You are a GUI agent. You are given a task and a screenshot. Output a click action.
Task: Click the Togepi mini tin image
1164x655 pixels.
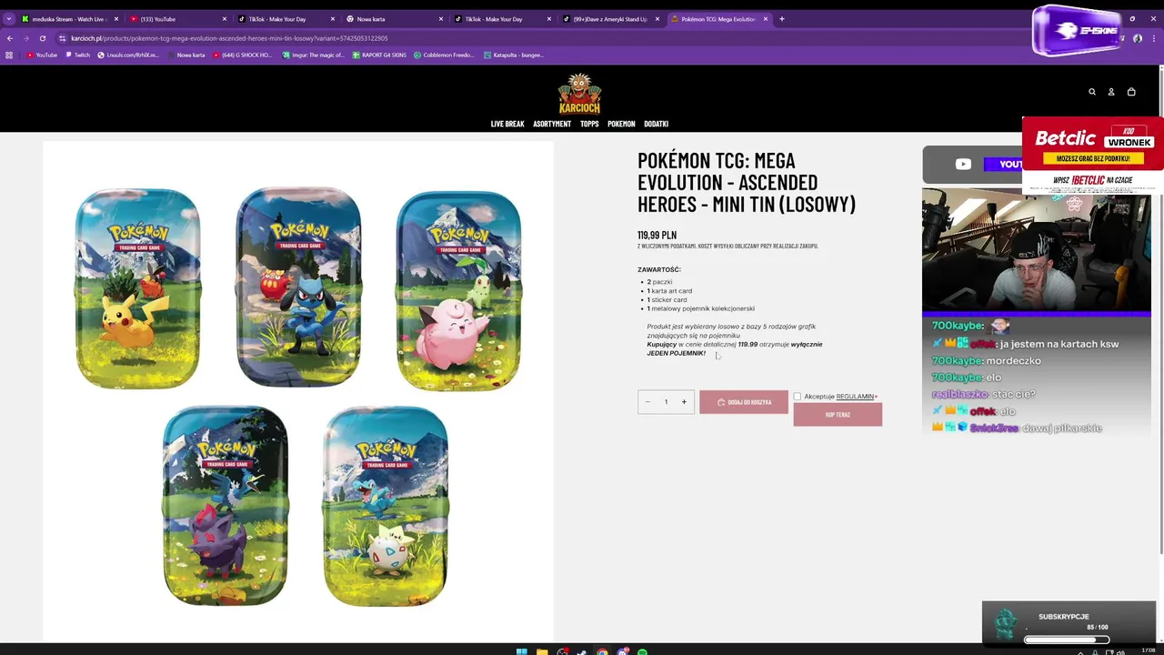click(386, 507)
